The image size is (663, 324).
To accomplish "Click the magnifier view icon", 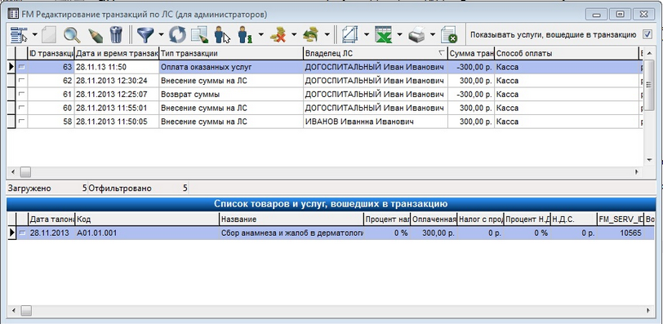I will click(72, 34).
